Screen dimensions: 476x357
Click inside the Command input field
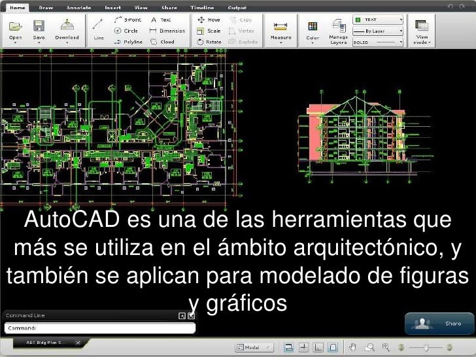pos(100,328)
